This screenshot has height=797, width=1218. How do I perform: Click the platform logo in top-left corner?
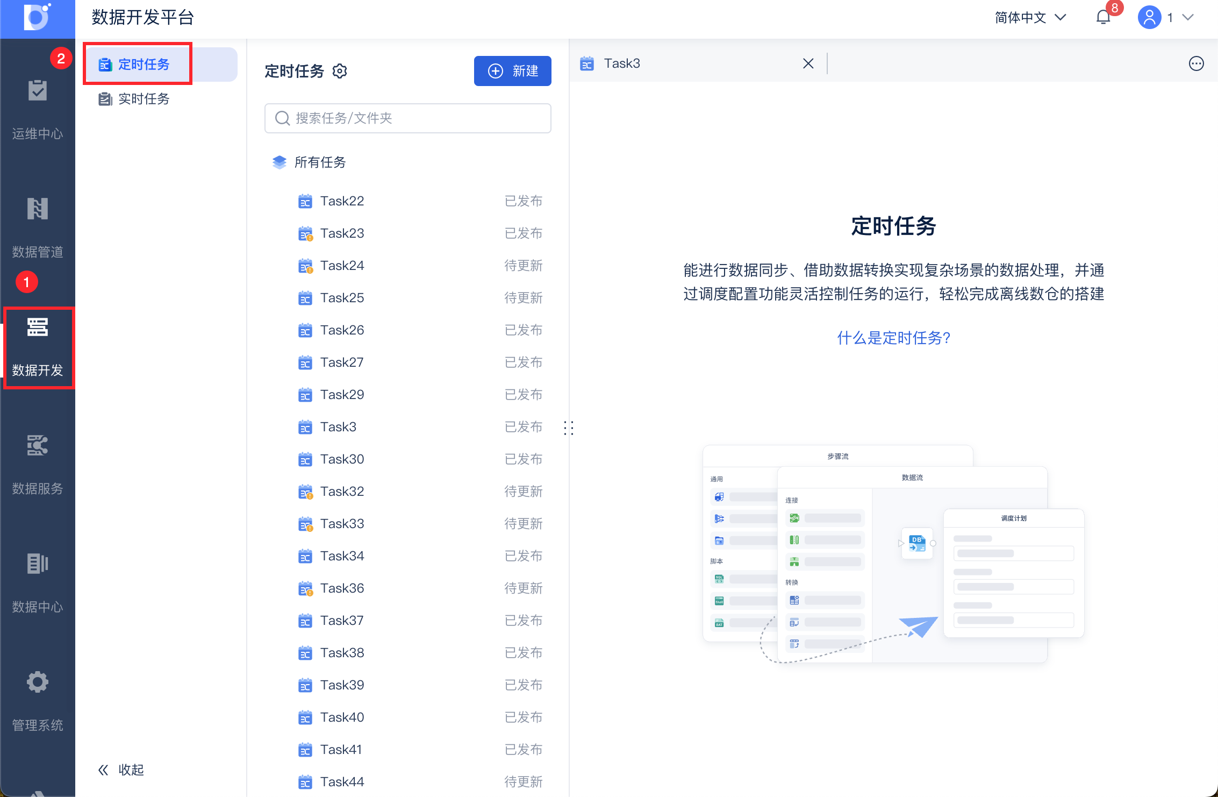tap(37, 18)
